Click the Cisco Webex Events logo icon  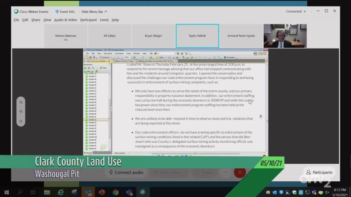tap(16, 11)
